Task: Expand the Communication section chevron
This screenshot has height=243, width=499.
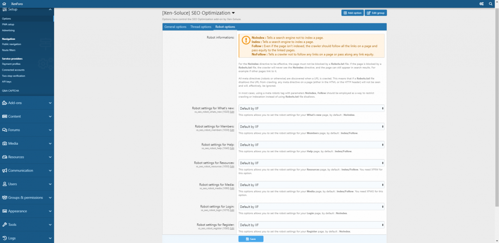Action: point(50,170)
